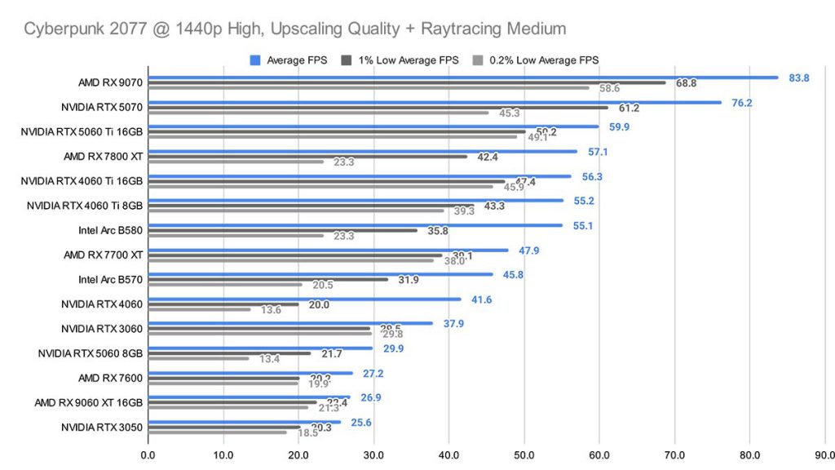The image size is (835, 470).
Task: Click the 'NVIDIA RTX 4060 Ti 8GB' label
Action: pos(85,206)
